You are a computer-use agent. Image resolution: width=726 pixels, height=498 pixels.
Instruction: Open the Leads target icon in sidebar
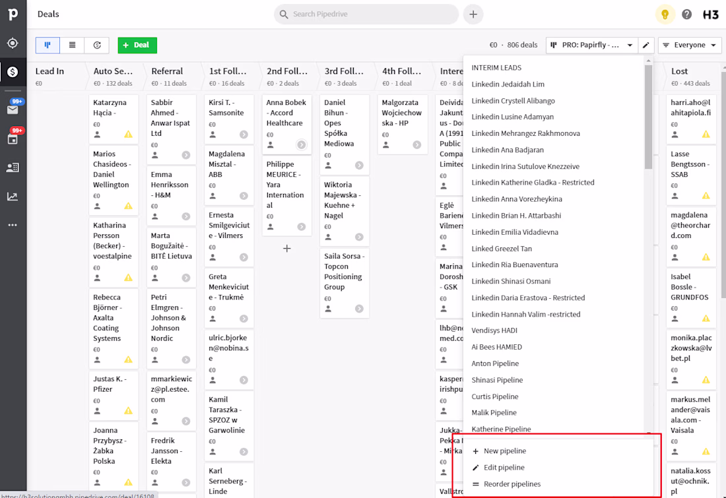[13, 43]
